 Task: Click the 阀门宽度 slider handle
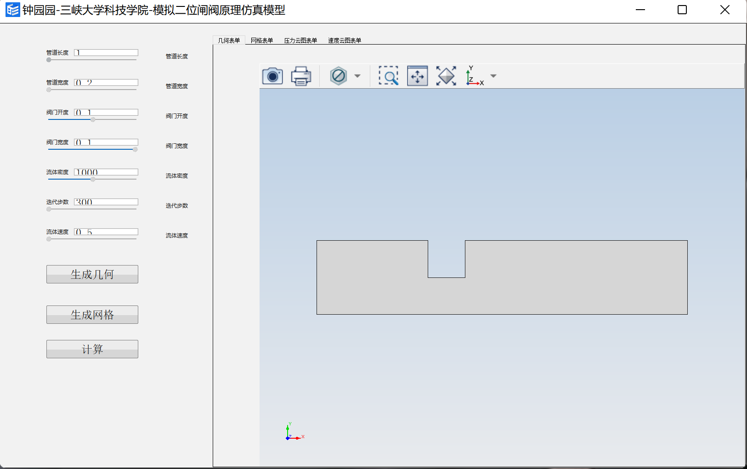pos(135,149)
